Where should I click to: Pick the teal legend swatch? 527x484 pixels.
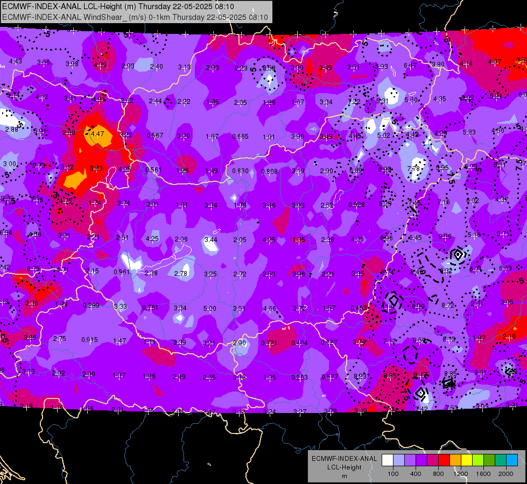(501, 460)
